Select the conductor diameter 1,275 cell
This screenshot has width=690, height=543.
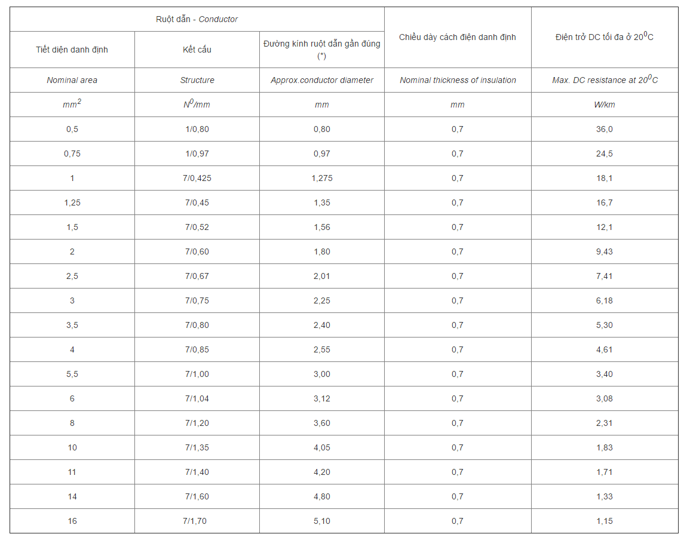321,178
